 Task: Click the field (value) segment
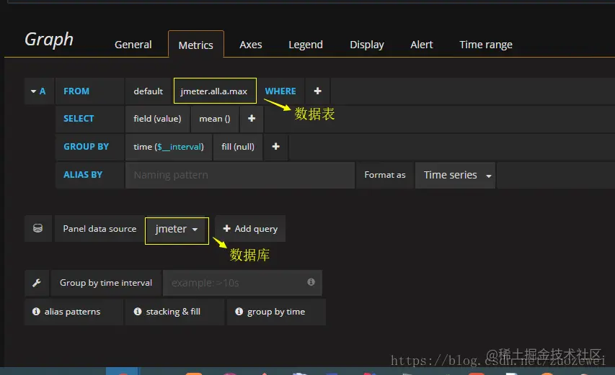coord(157,119)
